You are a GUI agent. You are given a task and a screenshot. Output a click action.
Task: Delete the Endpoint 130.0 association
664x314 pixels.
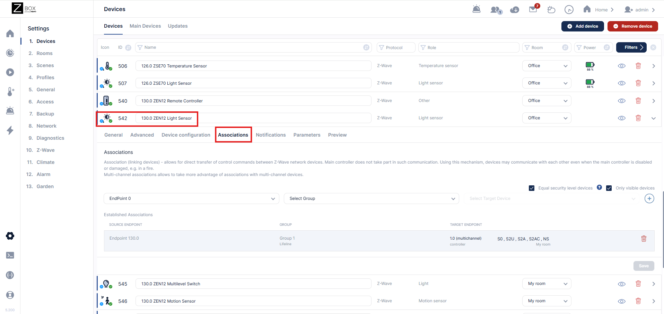[x=644, y=239]
